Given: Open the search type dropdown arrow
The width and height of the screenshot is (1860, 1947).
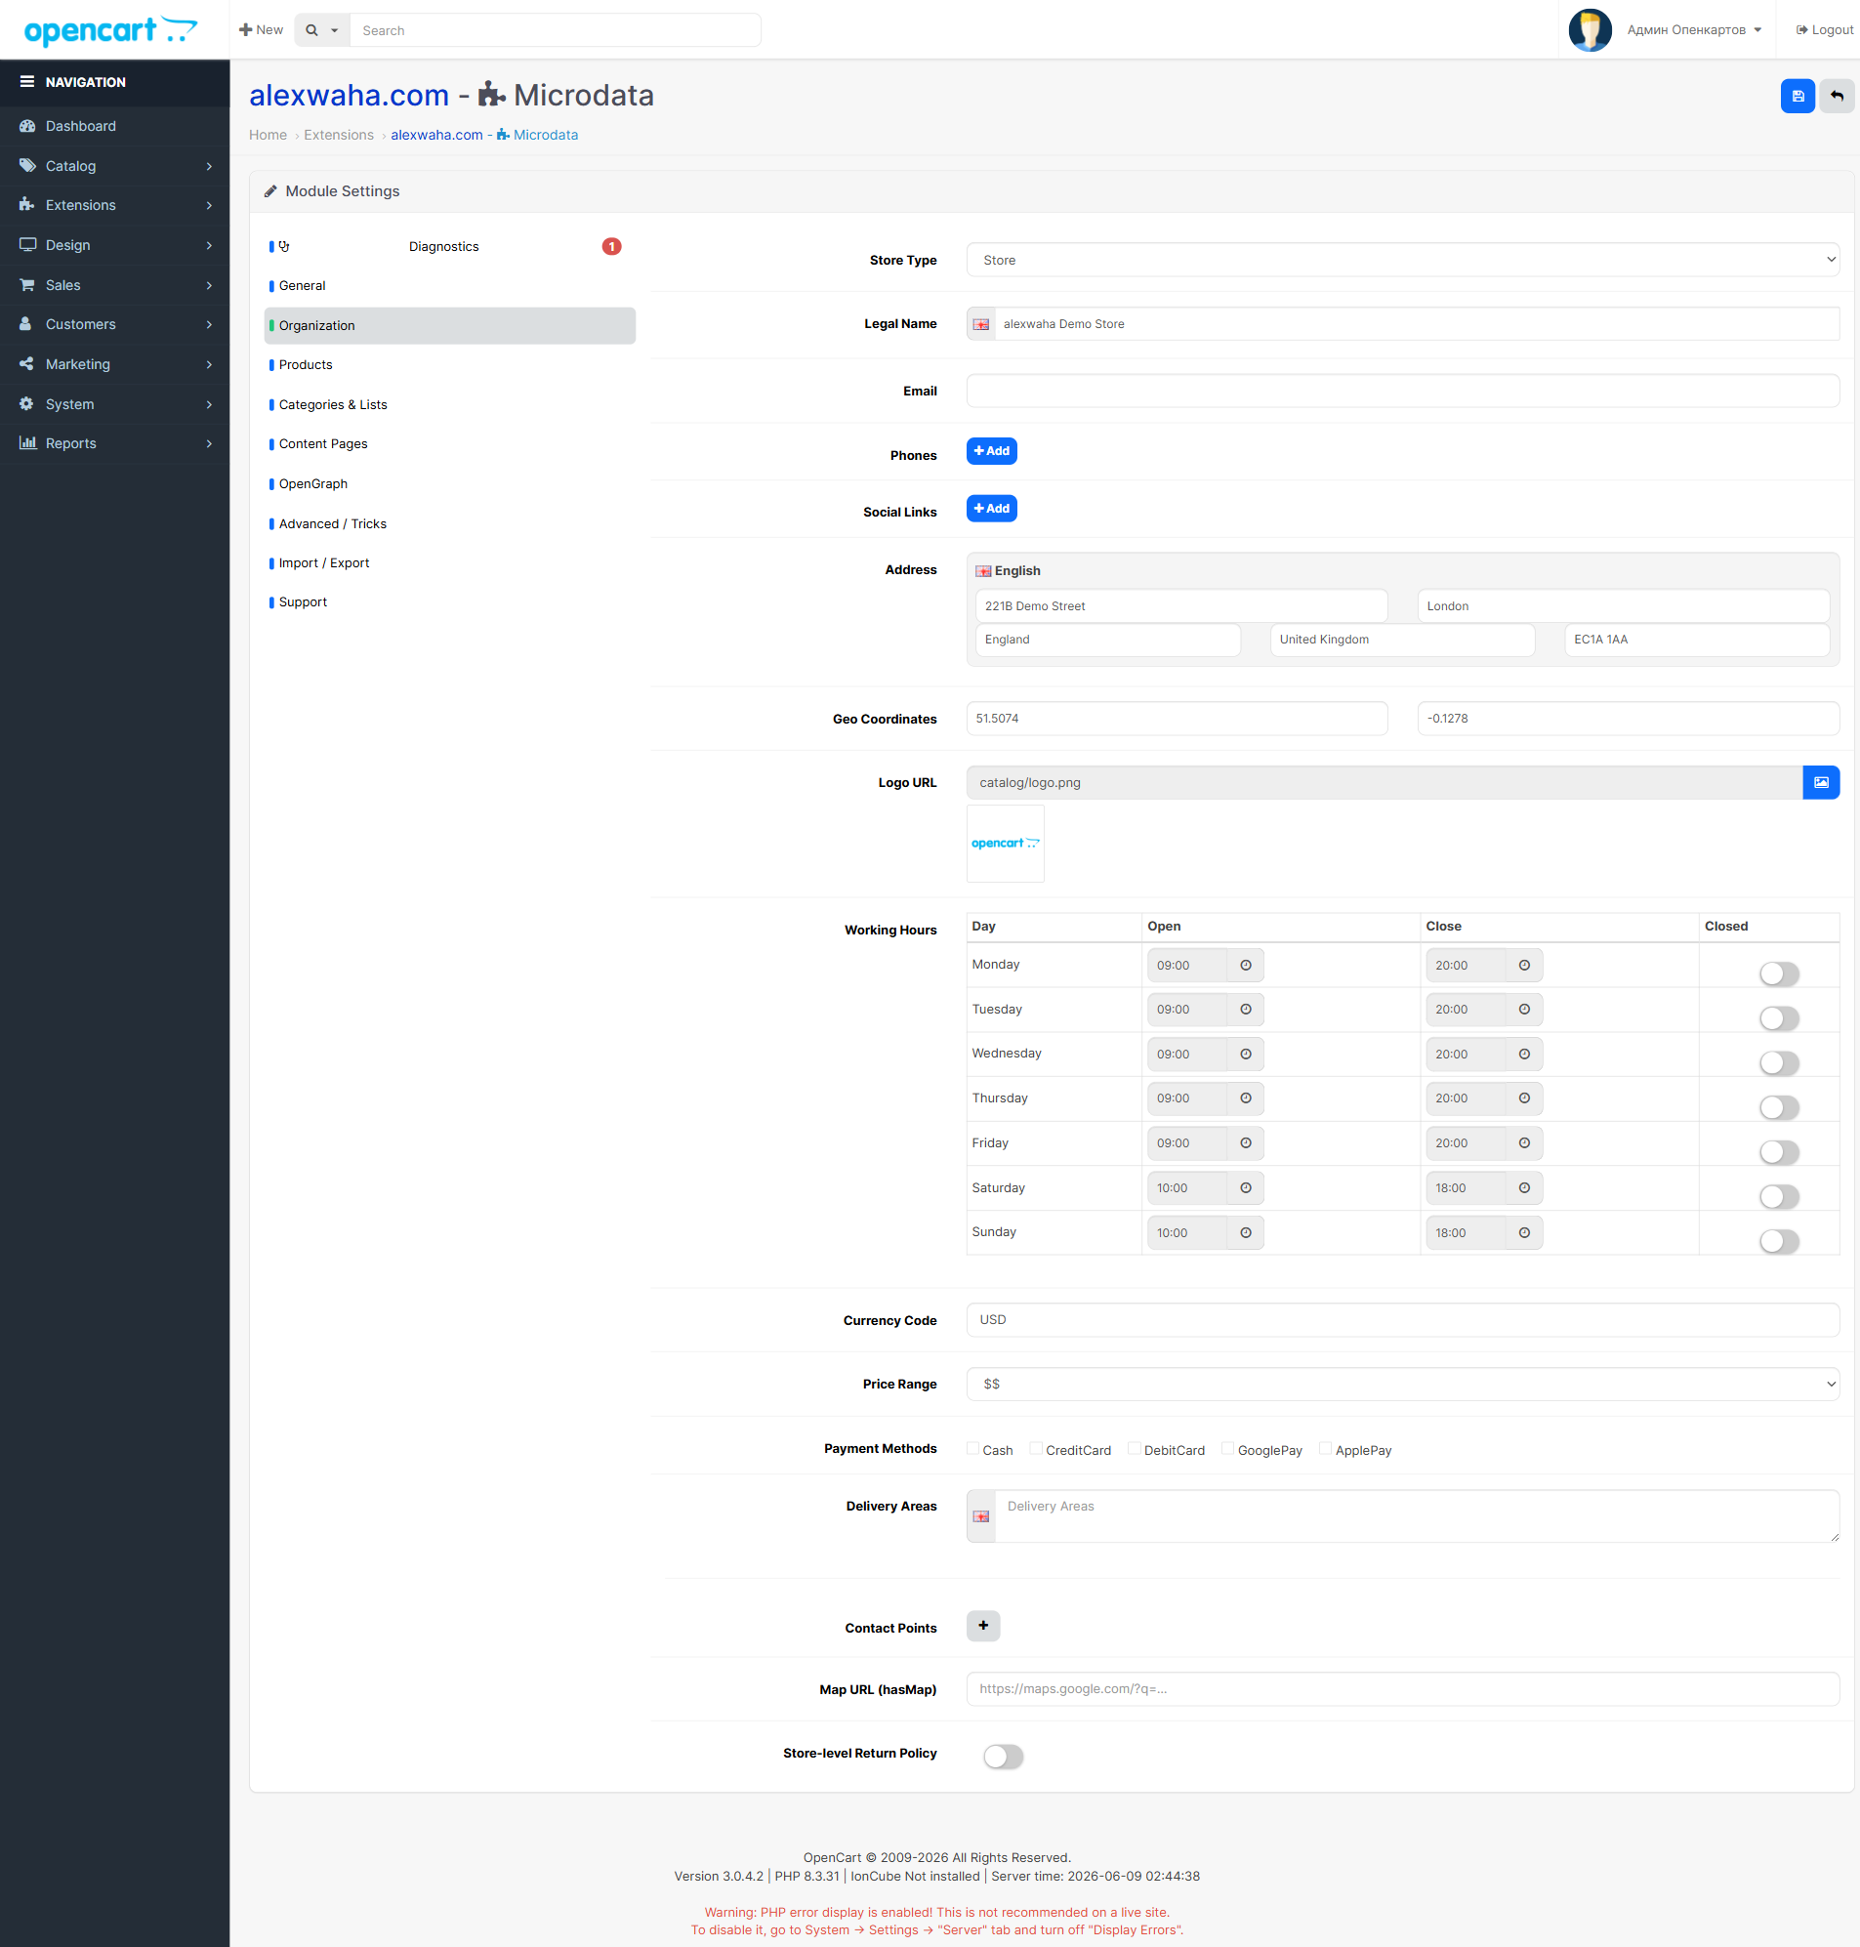Looking at the screenshot, I should click(x=334, y=29).
